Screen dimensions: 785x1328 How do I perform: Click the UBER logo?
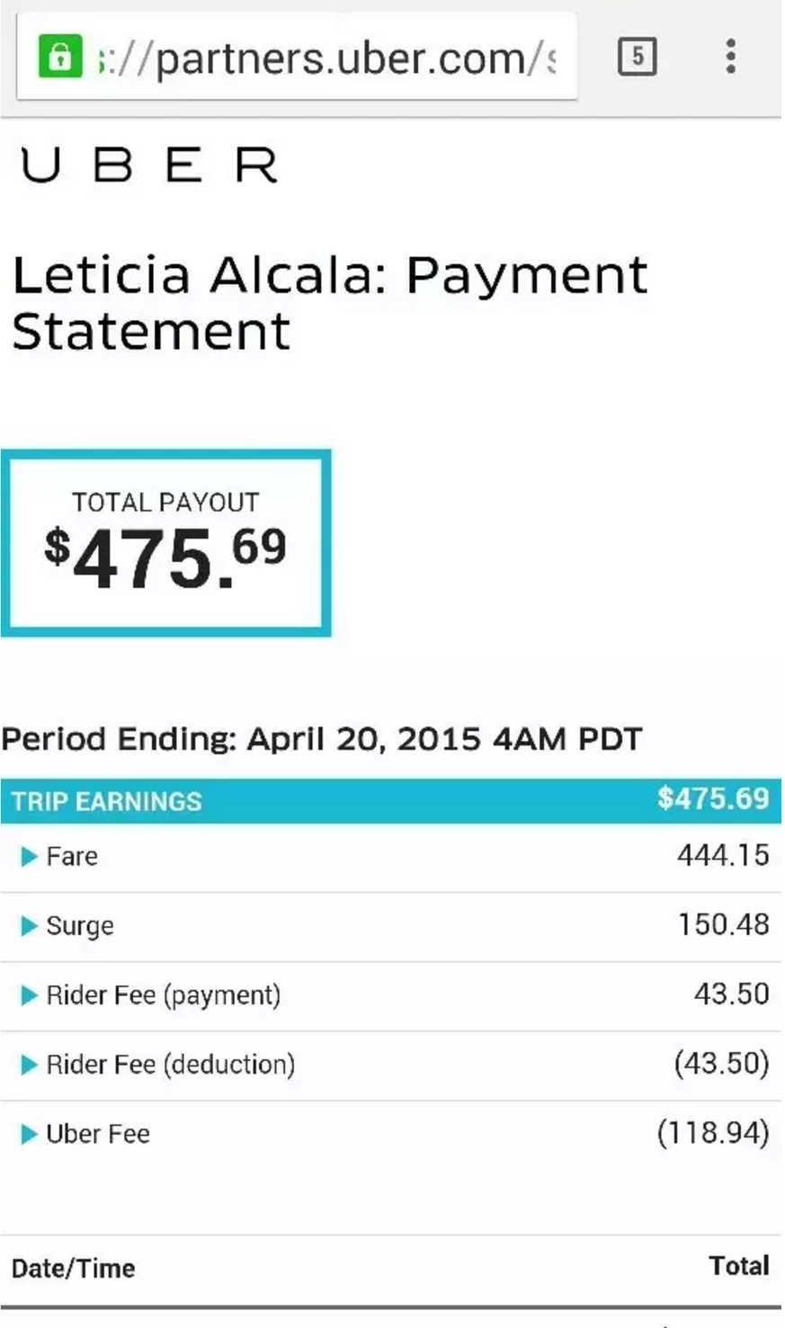coord(149,165)
